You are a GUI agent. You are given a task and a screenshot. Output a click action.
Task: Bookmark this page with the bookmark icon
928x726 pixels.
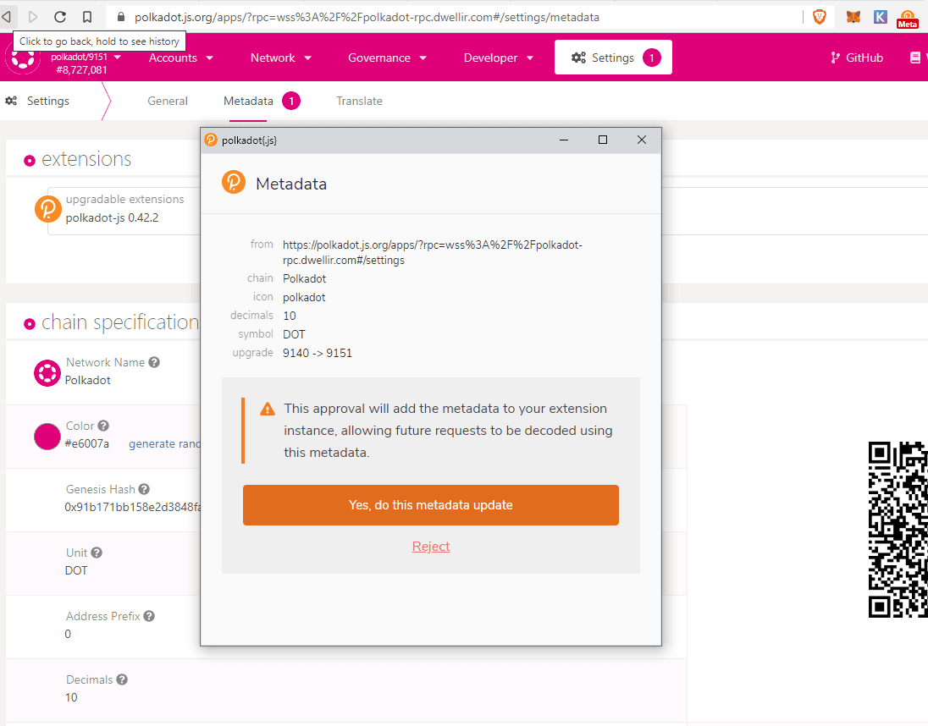pyautogui.click(x=87, y=17)
